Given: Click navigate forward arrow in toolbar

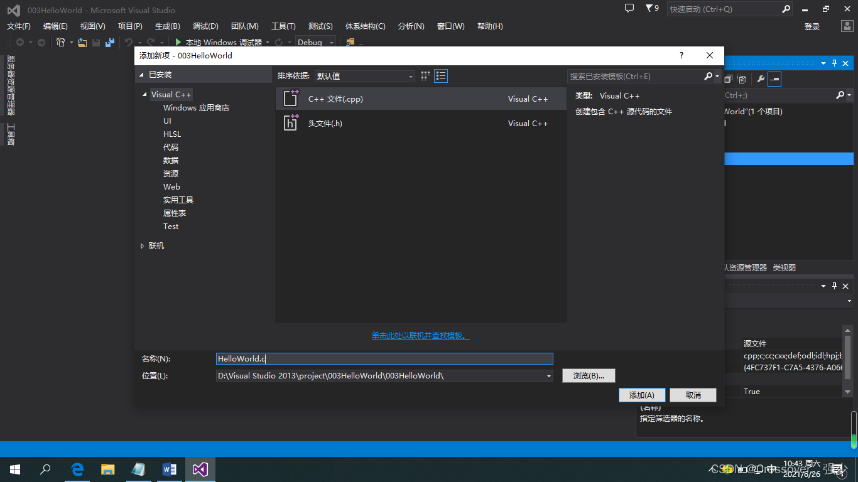Looking at the screenshot, I should (x=41, y=42).
